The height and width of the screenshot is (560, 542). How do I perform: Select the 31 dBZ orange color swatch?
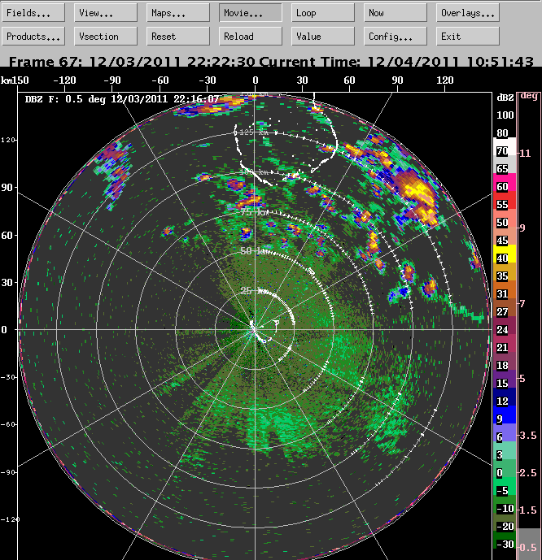[505, 289]
